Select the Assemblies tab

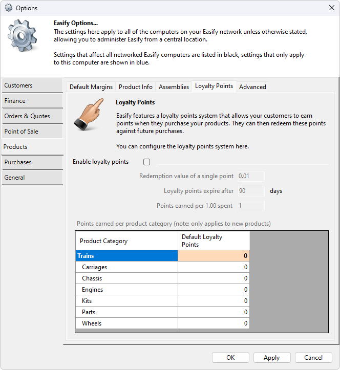174,87
